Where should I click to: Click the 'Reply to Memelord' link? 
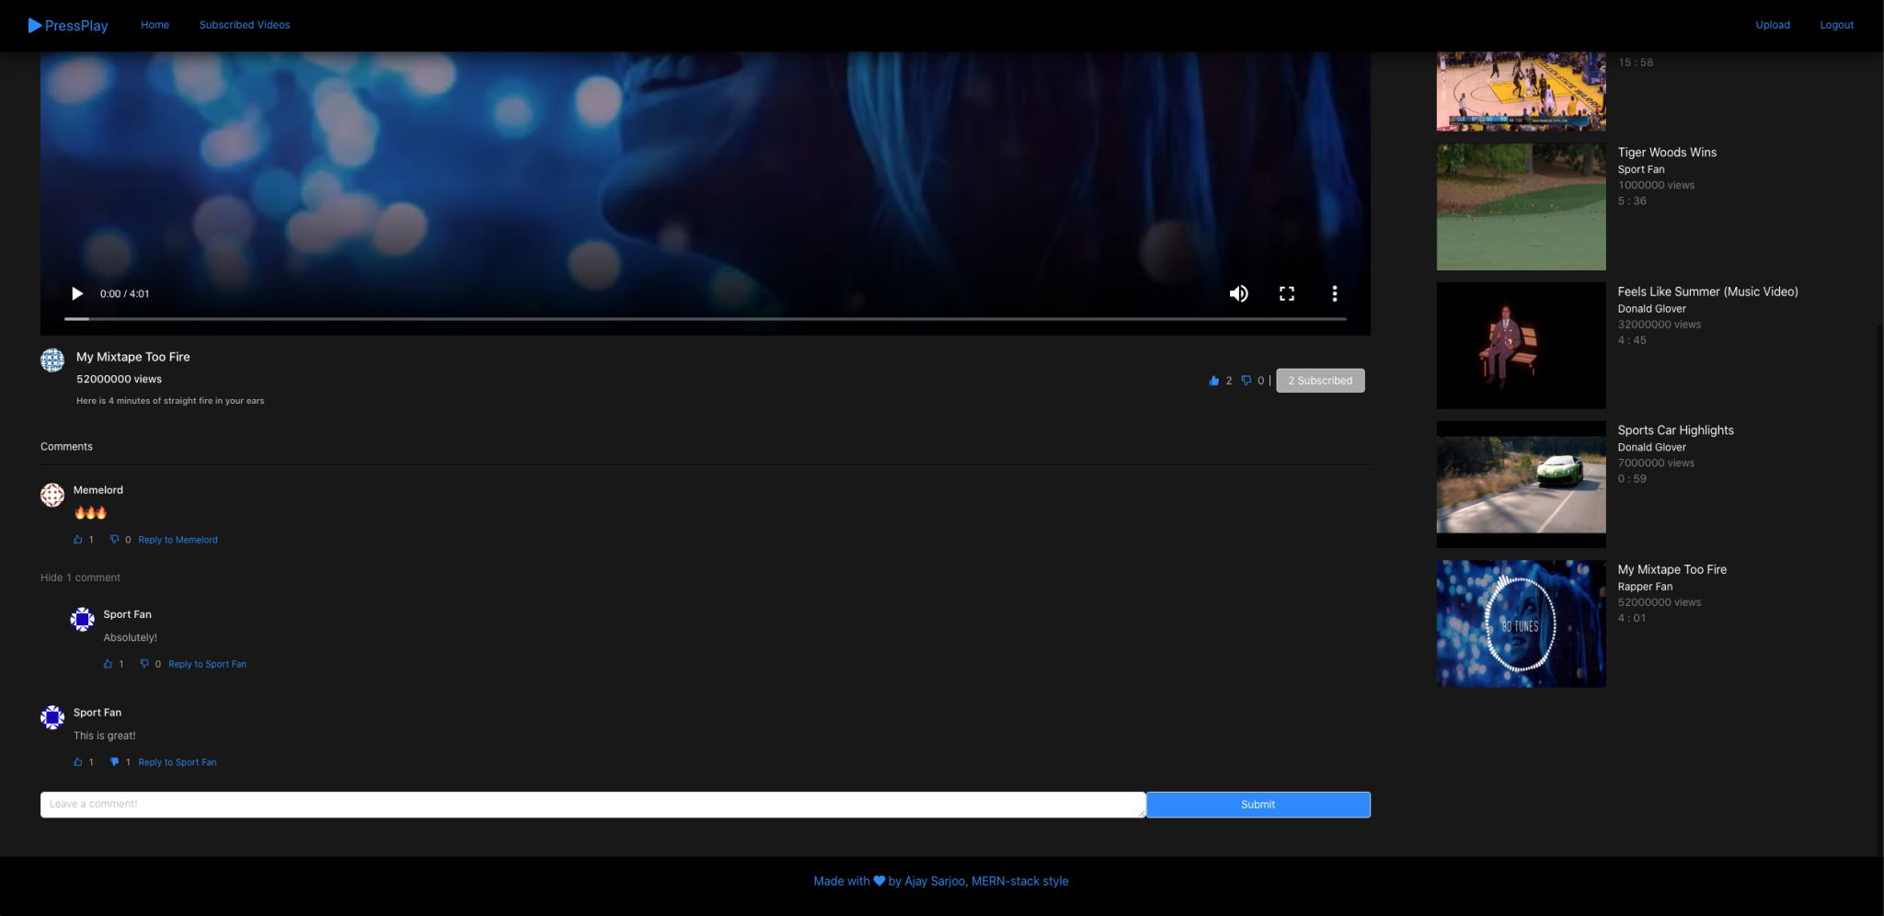pos(178,539)
